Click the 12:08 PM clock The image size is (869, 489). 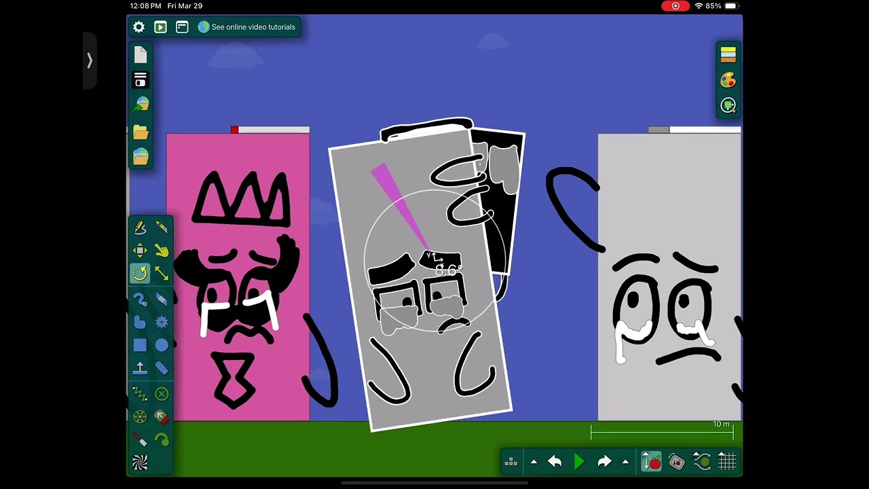click(x=145, y=6)
